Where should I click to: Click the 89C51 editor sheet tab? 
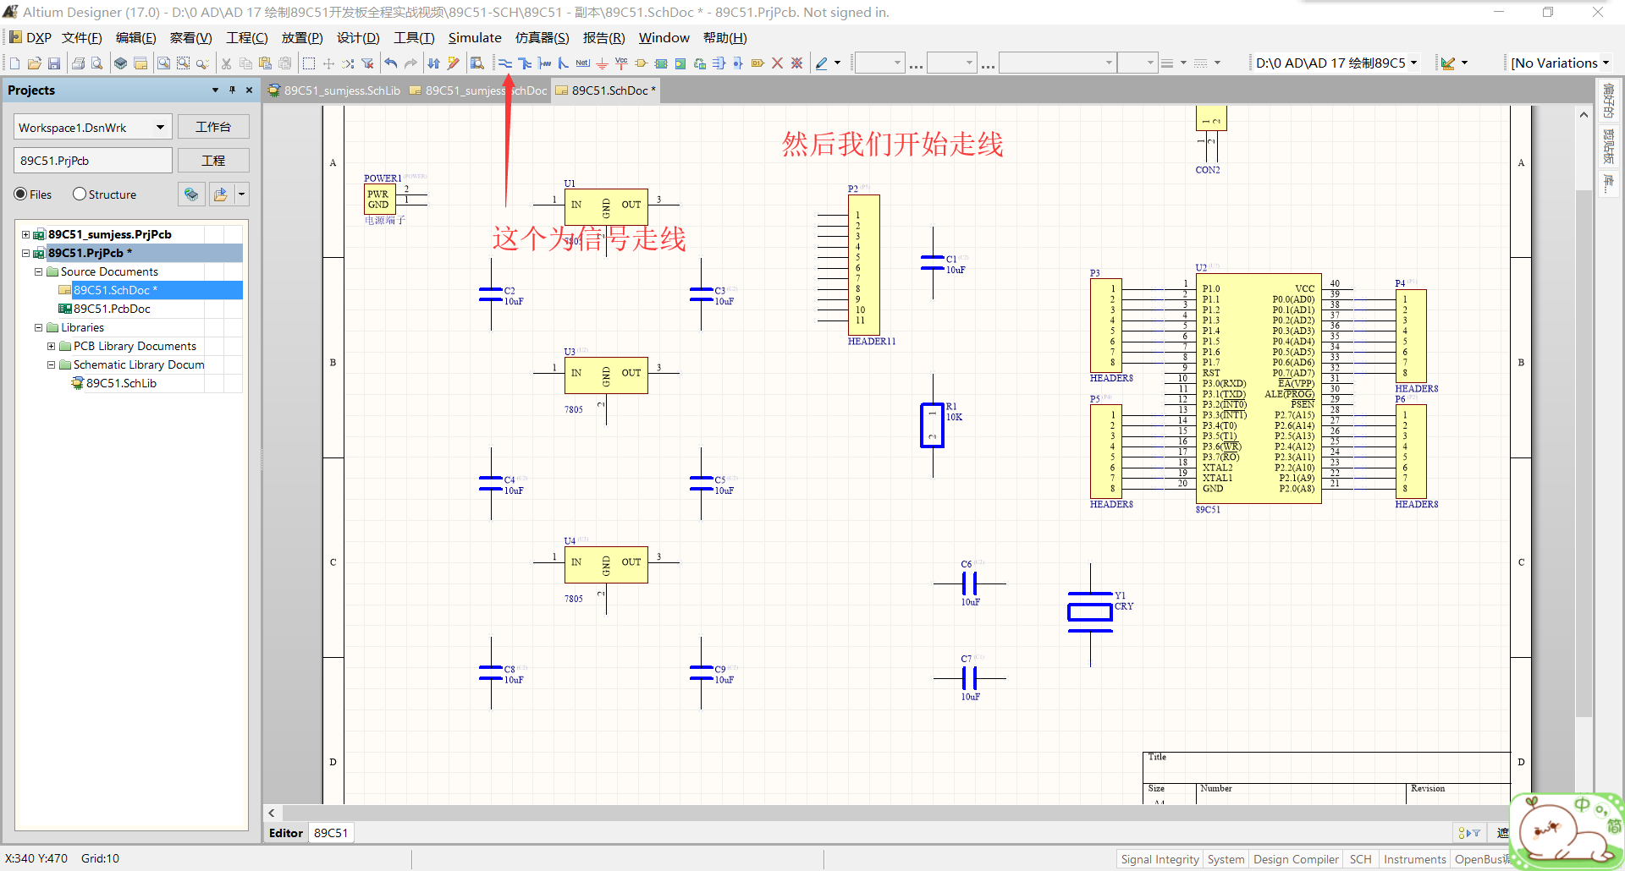(331, 833)
